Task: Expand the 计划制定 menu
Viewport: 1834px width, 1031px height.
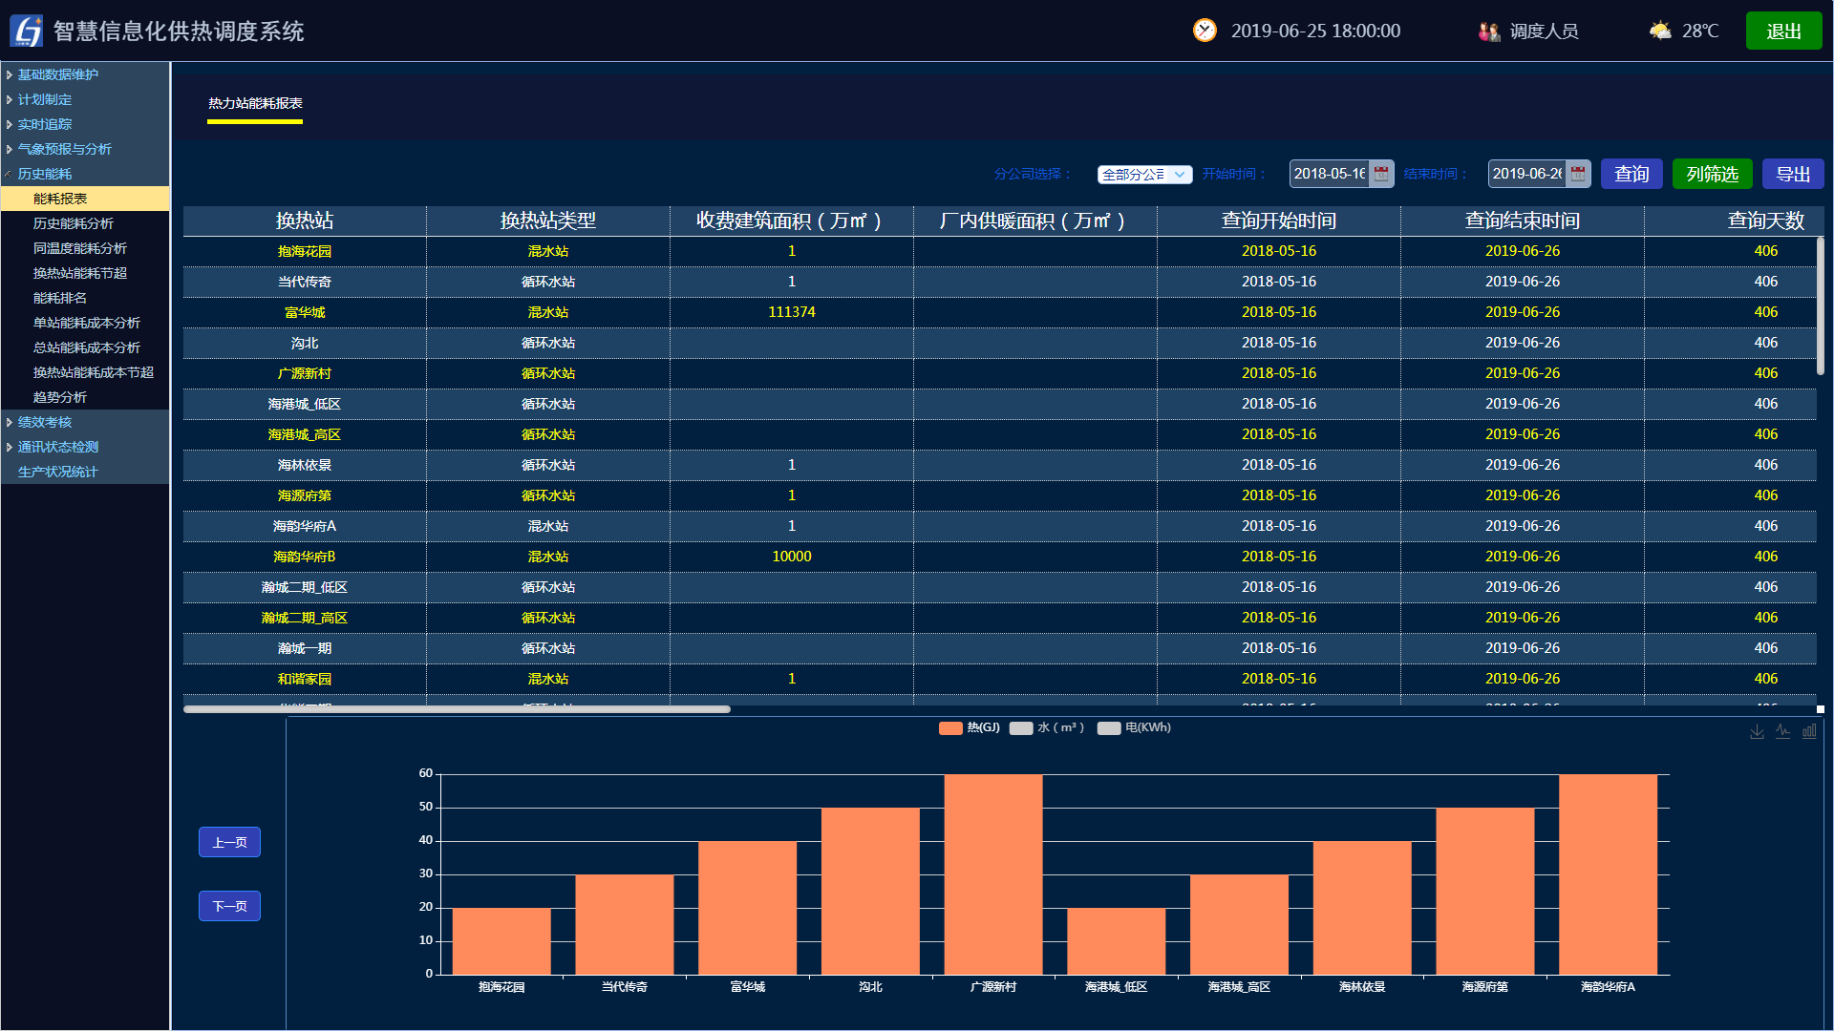Action: pos(85,99)
